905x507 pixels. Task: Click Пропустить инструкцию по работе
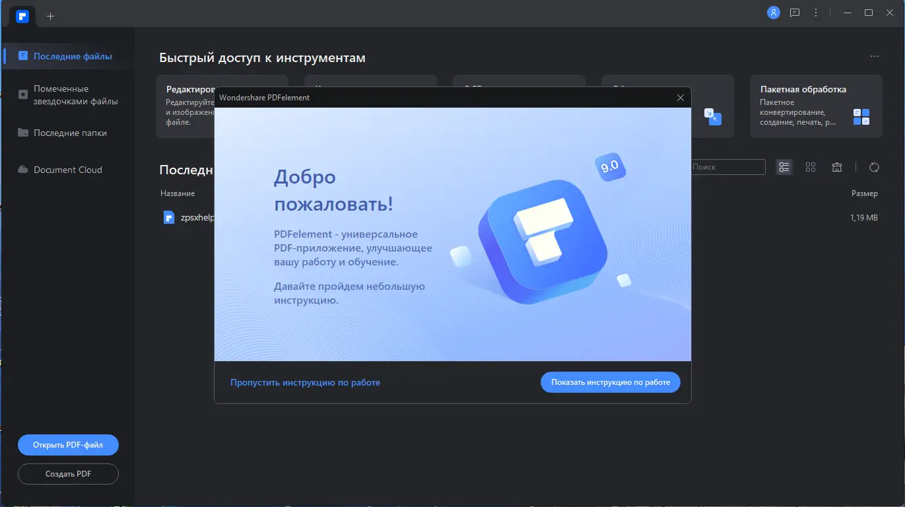tap(305, 382)
